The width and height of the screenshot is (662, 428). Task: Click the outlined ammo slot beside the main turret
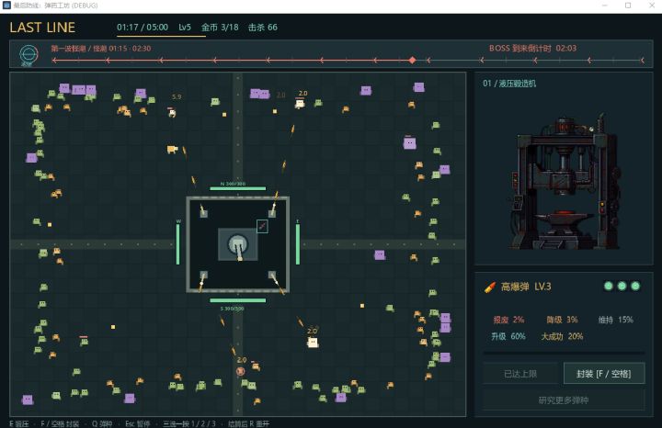tap(262, 226)
